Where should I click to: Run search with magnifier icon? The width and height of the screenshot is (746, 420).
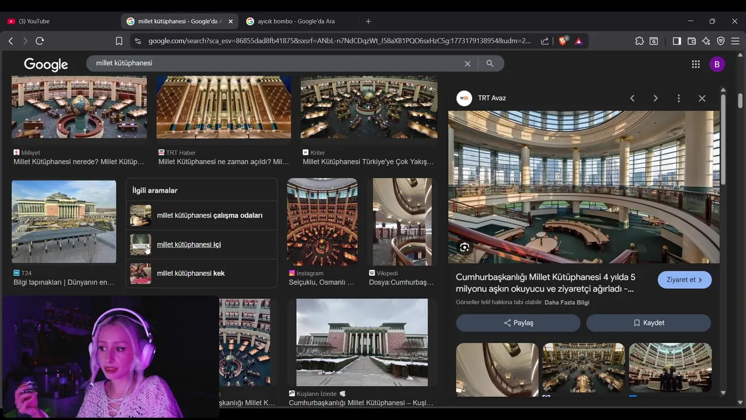point(490,64)
